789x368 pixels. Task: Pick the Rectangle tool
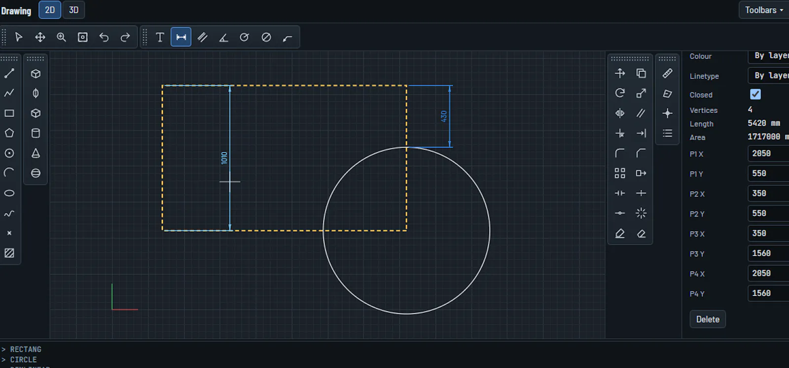[x=9, y=113]
